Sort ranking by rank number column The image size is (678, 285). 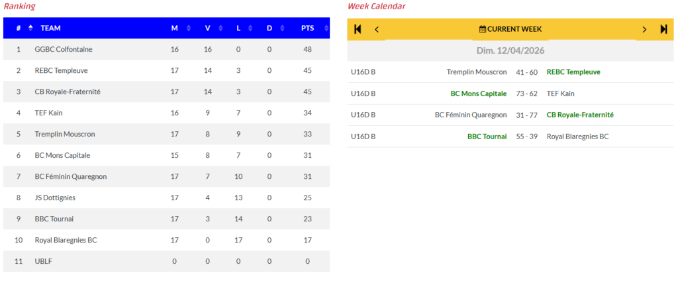19,28
